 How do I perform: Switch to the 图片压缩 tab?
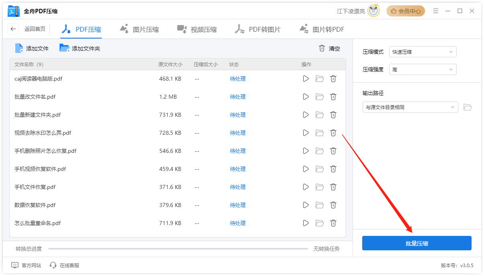[x=139, y=28]
